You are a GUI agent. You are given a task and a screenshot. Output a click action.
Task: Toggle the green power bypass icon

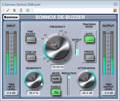coord(28,10)
